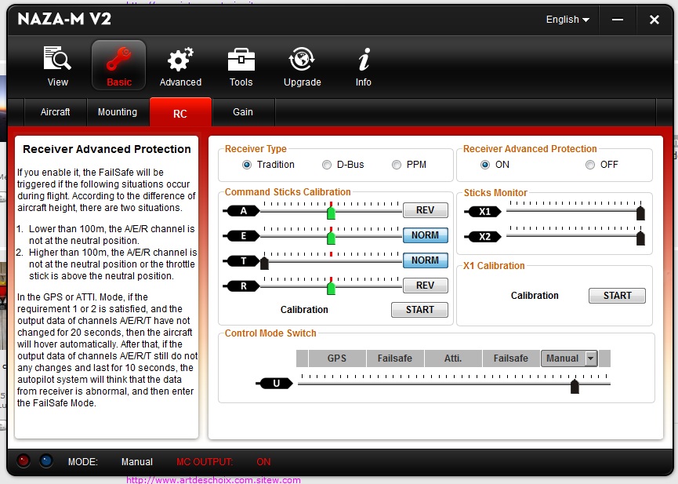Click the X1 monitor slider handle
Viewport: 678px width, 484px height.
click(x=641, y=213)
